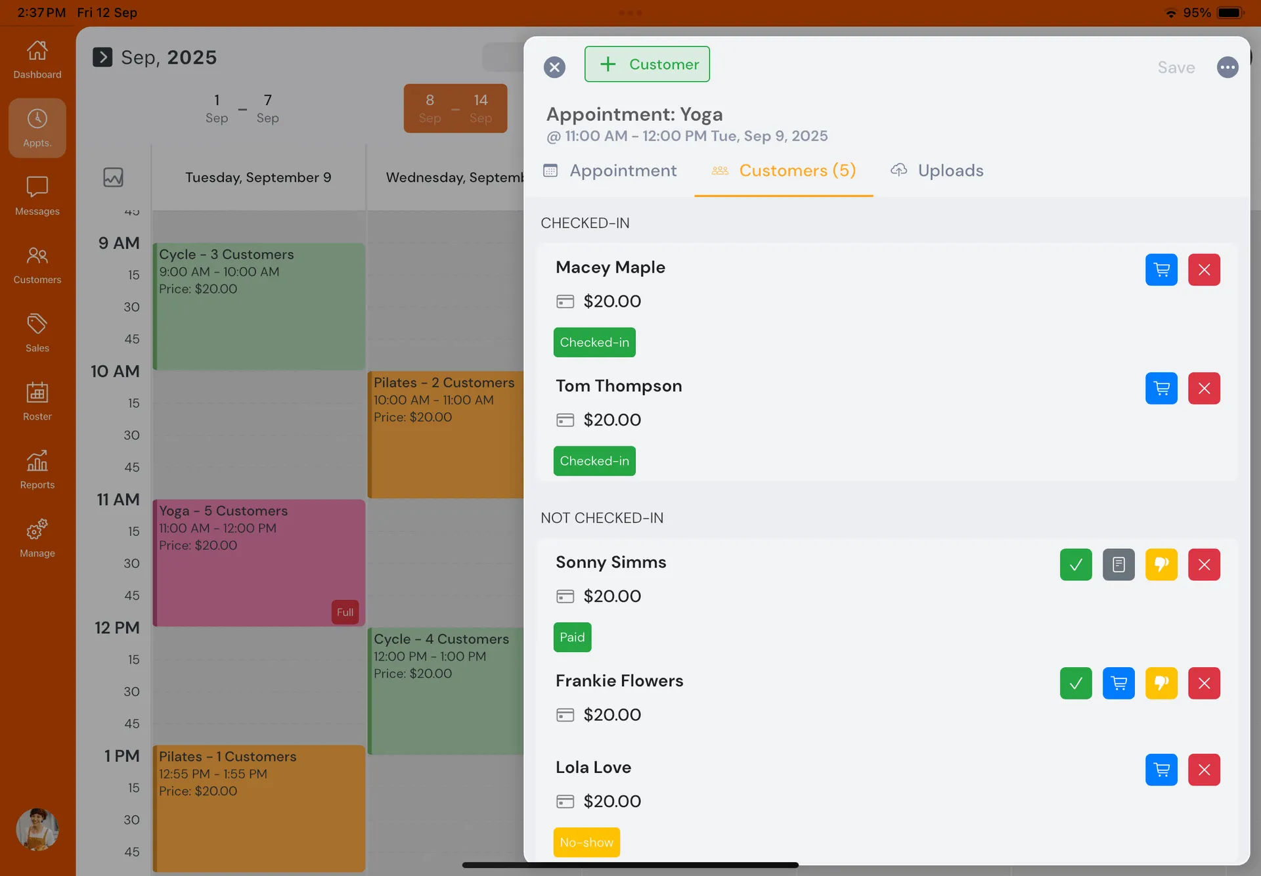Open the Sales section
This screenshot has height=876, width=1261.
tap(37, 333)
